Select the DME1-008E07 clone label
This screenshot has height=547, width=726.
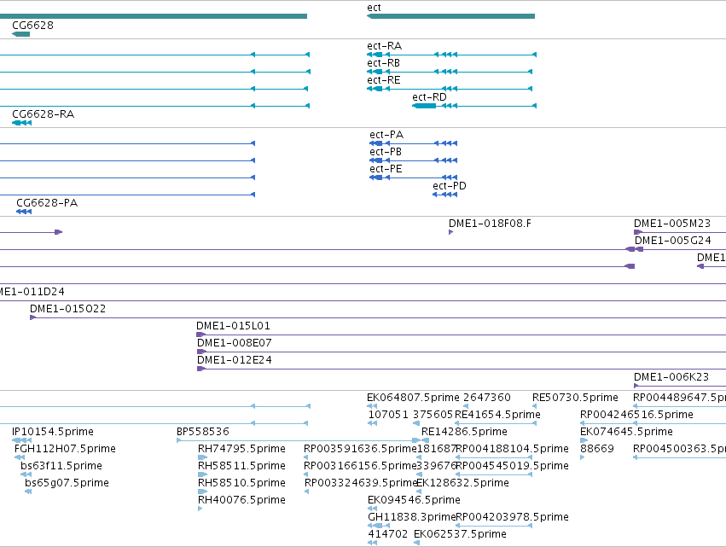[235, 343]
